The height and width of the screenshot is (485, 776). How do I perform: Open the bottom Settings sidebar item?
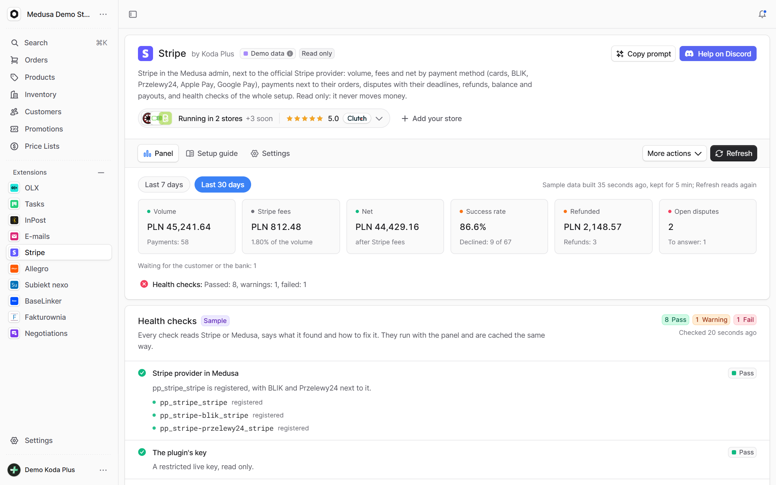point(59,440)
